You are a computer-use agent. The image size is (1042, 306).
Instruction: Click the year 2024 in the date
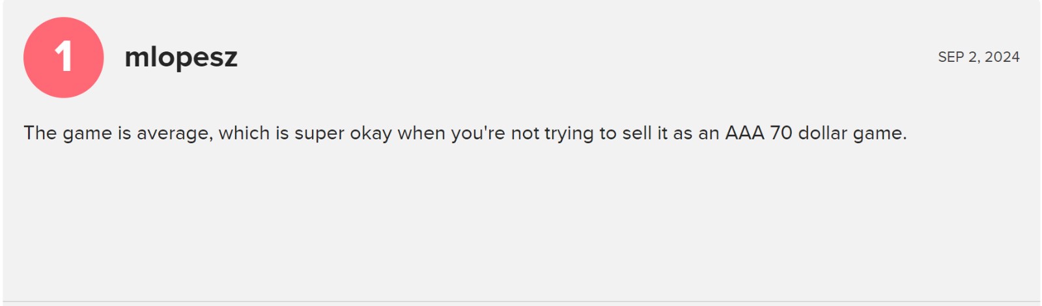tap(1002, 57)
